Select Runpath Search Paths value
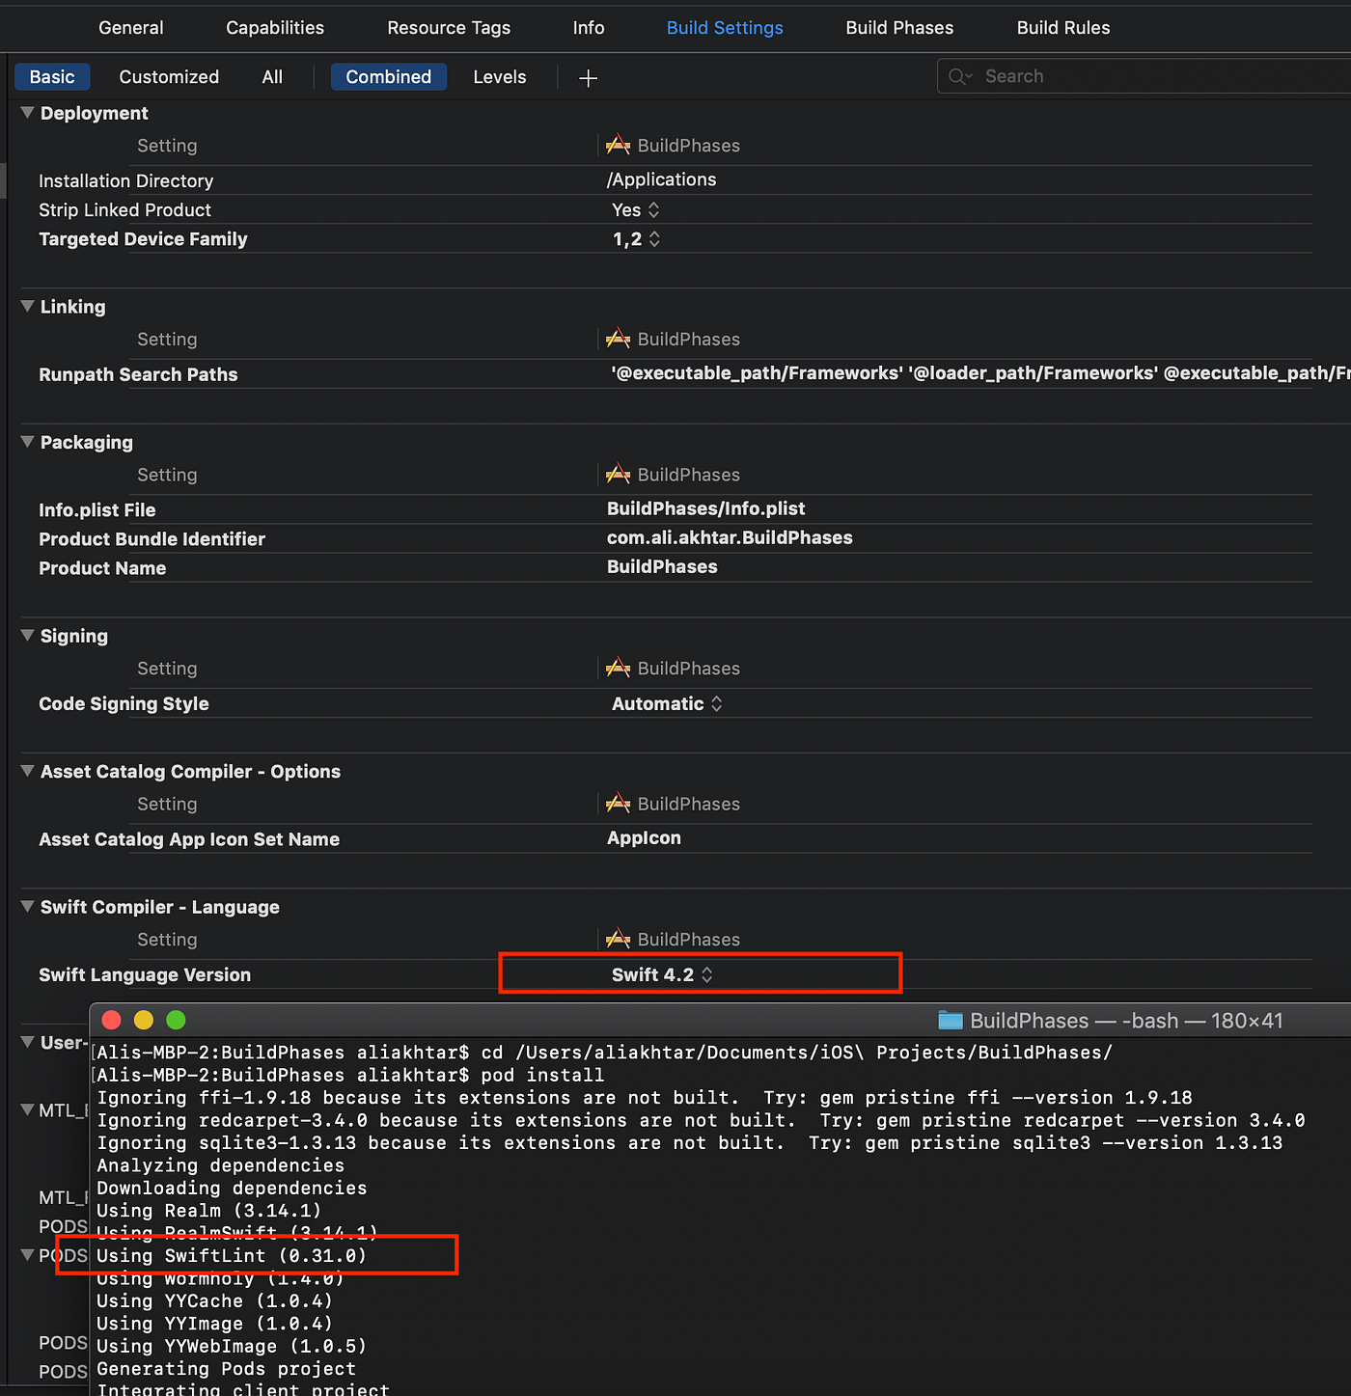Image resolution: width=1351 pixels, height=1396 pixels. [979, 373]
